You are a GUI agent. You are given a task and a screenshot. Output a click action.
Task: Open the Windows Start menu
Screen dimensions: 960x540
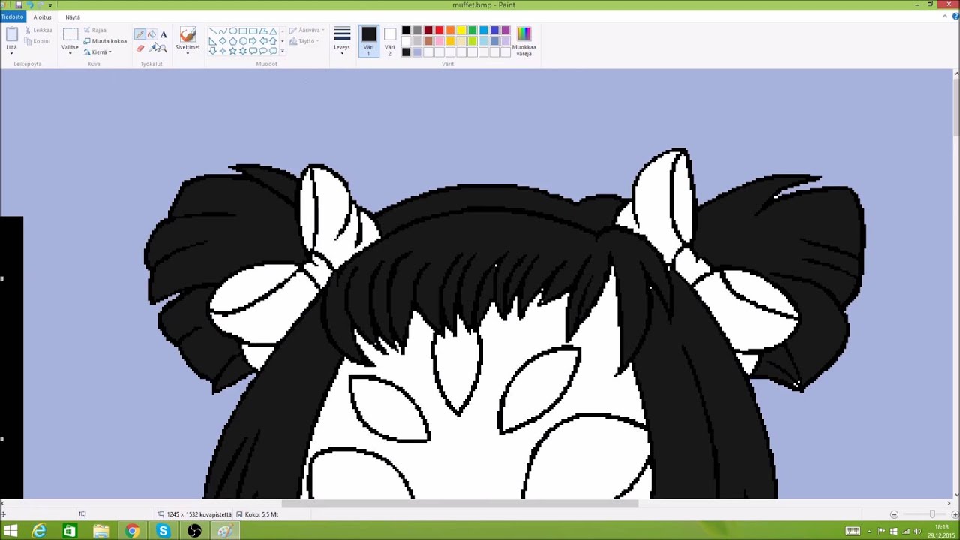[10, 532]
